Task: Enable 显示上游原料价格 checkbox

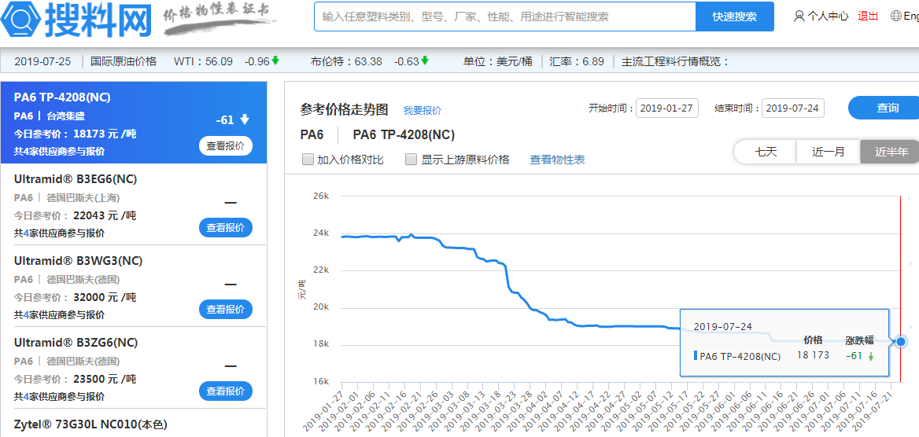Action: [411, 160]
